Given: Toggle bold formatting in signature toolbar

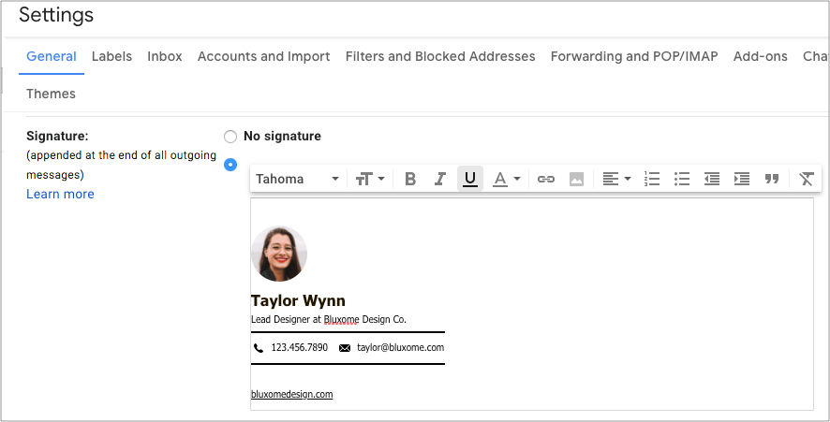Looking at the screenshot, I should pos(410,180).
